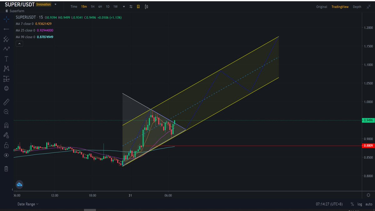
Task: Toggle log price scale
Action: point(360,204)
